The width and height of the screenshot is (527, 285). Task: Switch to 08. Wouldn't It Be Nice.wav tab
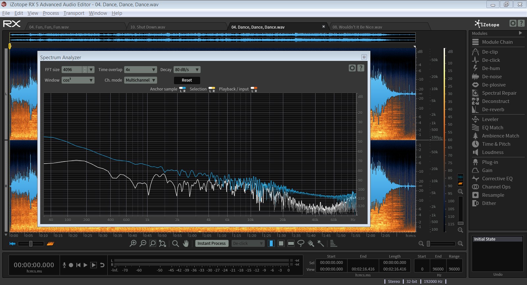point(379,27)
